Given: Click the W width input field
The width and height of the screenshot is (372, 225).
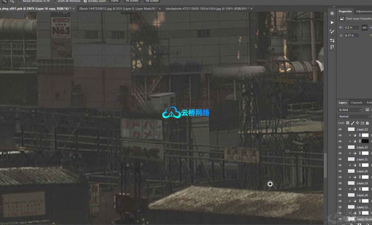Looking at the screenshot, I should 352,28.
